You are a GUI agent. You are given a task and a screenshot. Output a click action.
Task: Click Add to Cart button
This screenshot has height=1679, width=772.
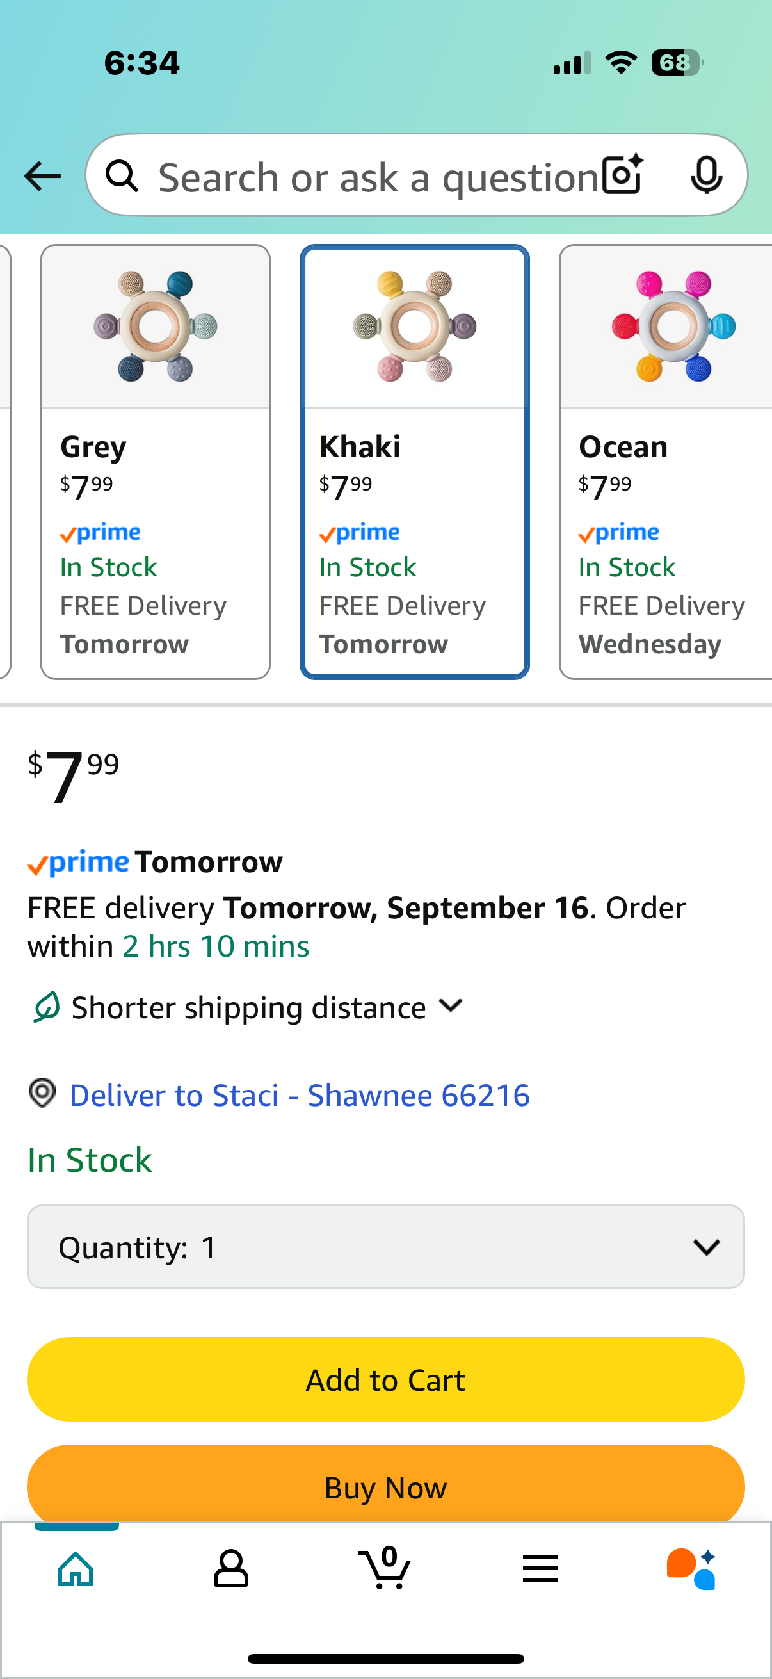point(385,1379)
